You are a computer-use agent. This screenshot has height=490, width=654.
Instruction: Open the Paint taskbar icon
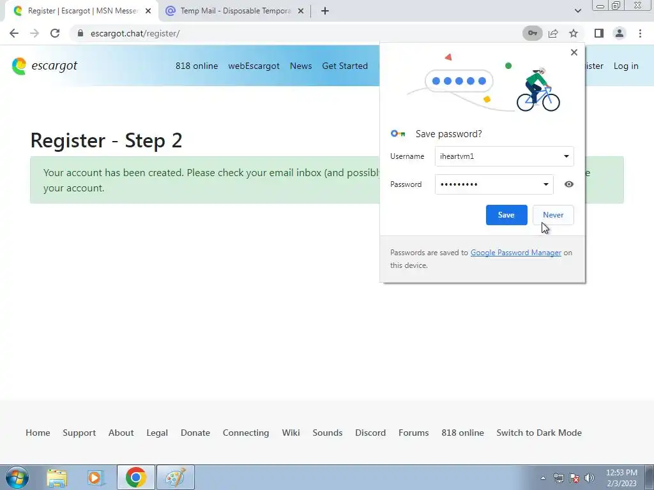click(176, 477)
